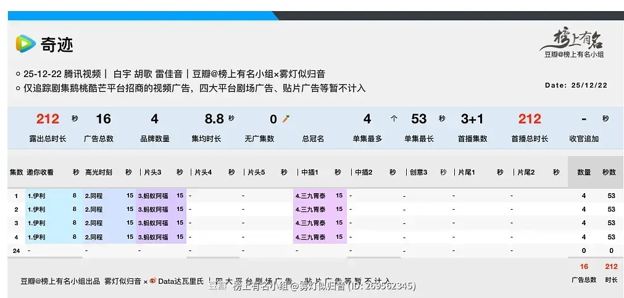Click 3.蚂蚁阿福 in episode 3 row

pyautogui.click(x=153, y=223)
